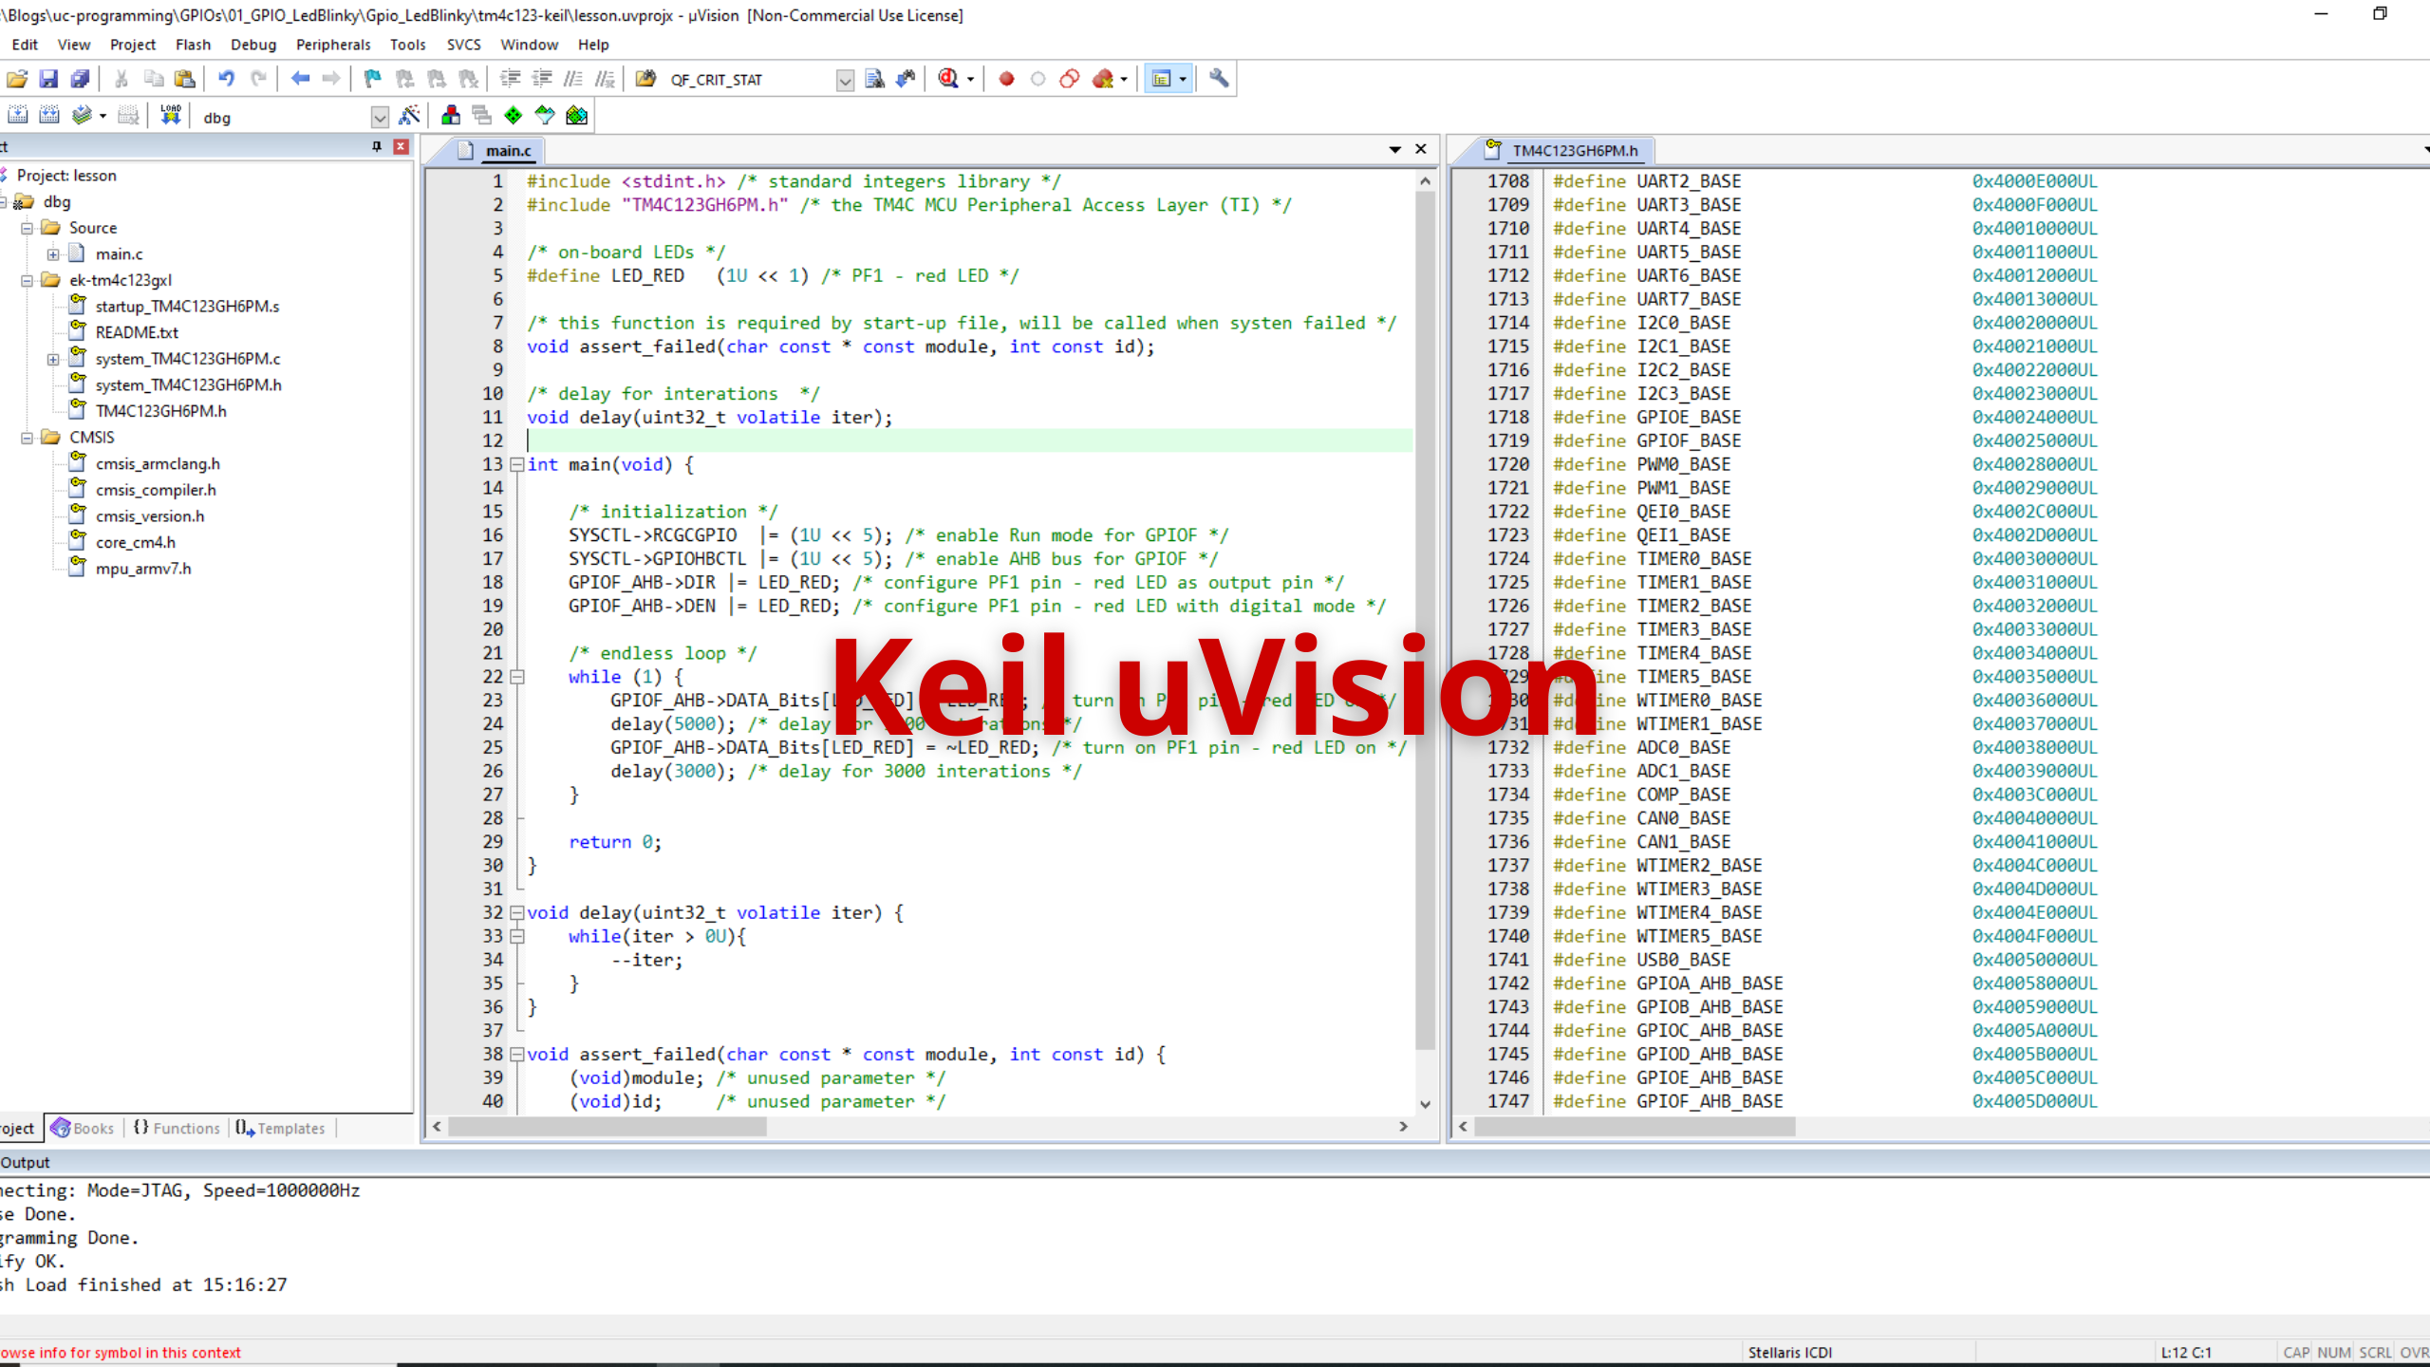Switch to the Functions tab

[x=178, y=1128]
